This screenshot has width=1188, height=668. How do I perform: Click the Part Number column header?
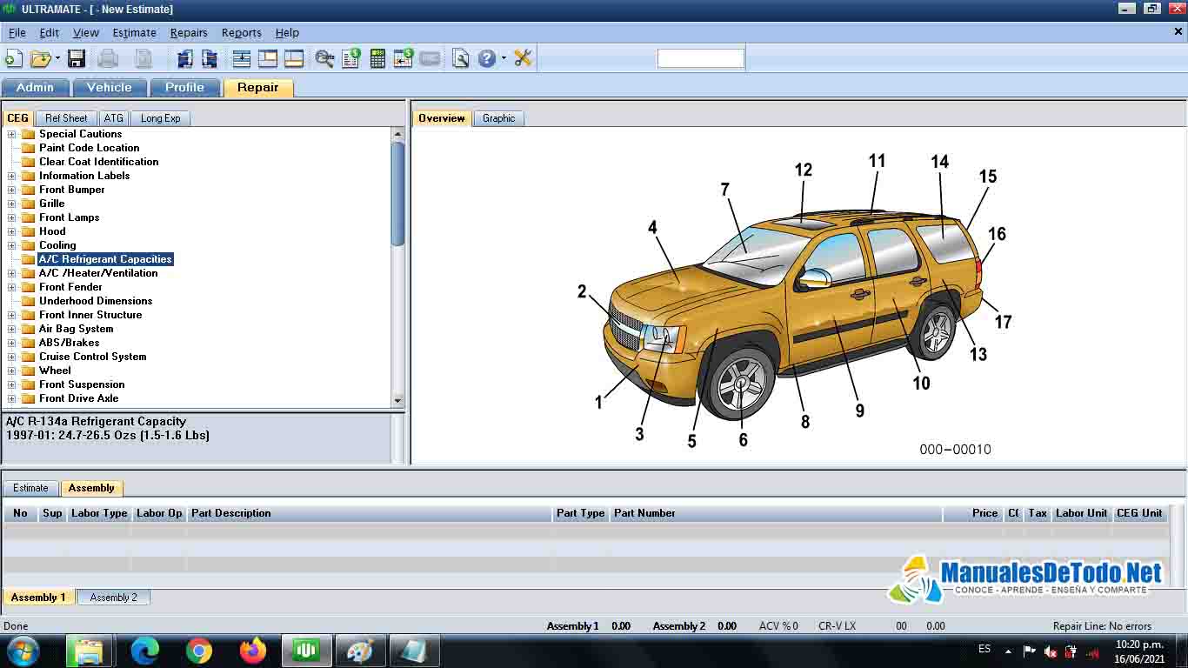tap(777, 513)
